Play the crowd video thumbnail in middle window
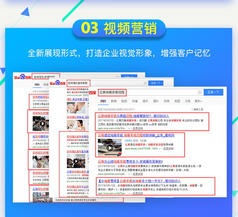238x217 pixels. [x=76, y=161]
